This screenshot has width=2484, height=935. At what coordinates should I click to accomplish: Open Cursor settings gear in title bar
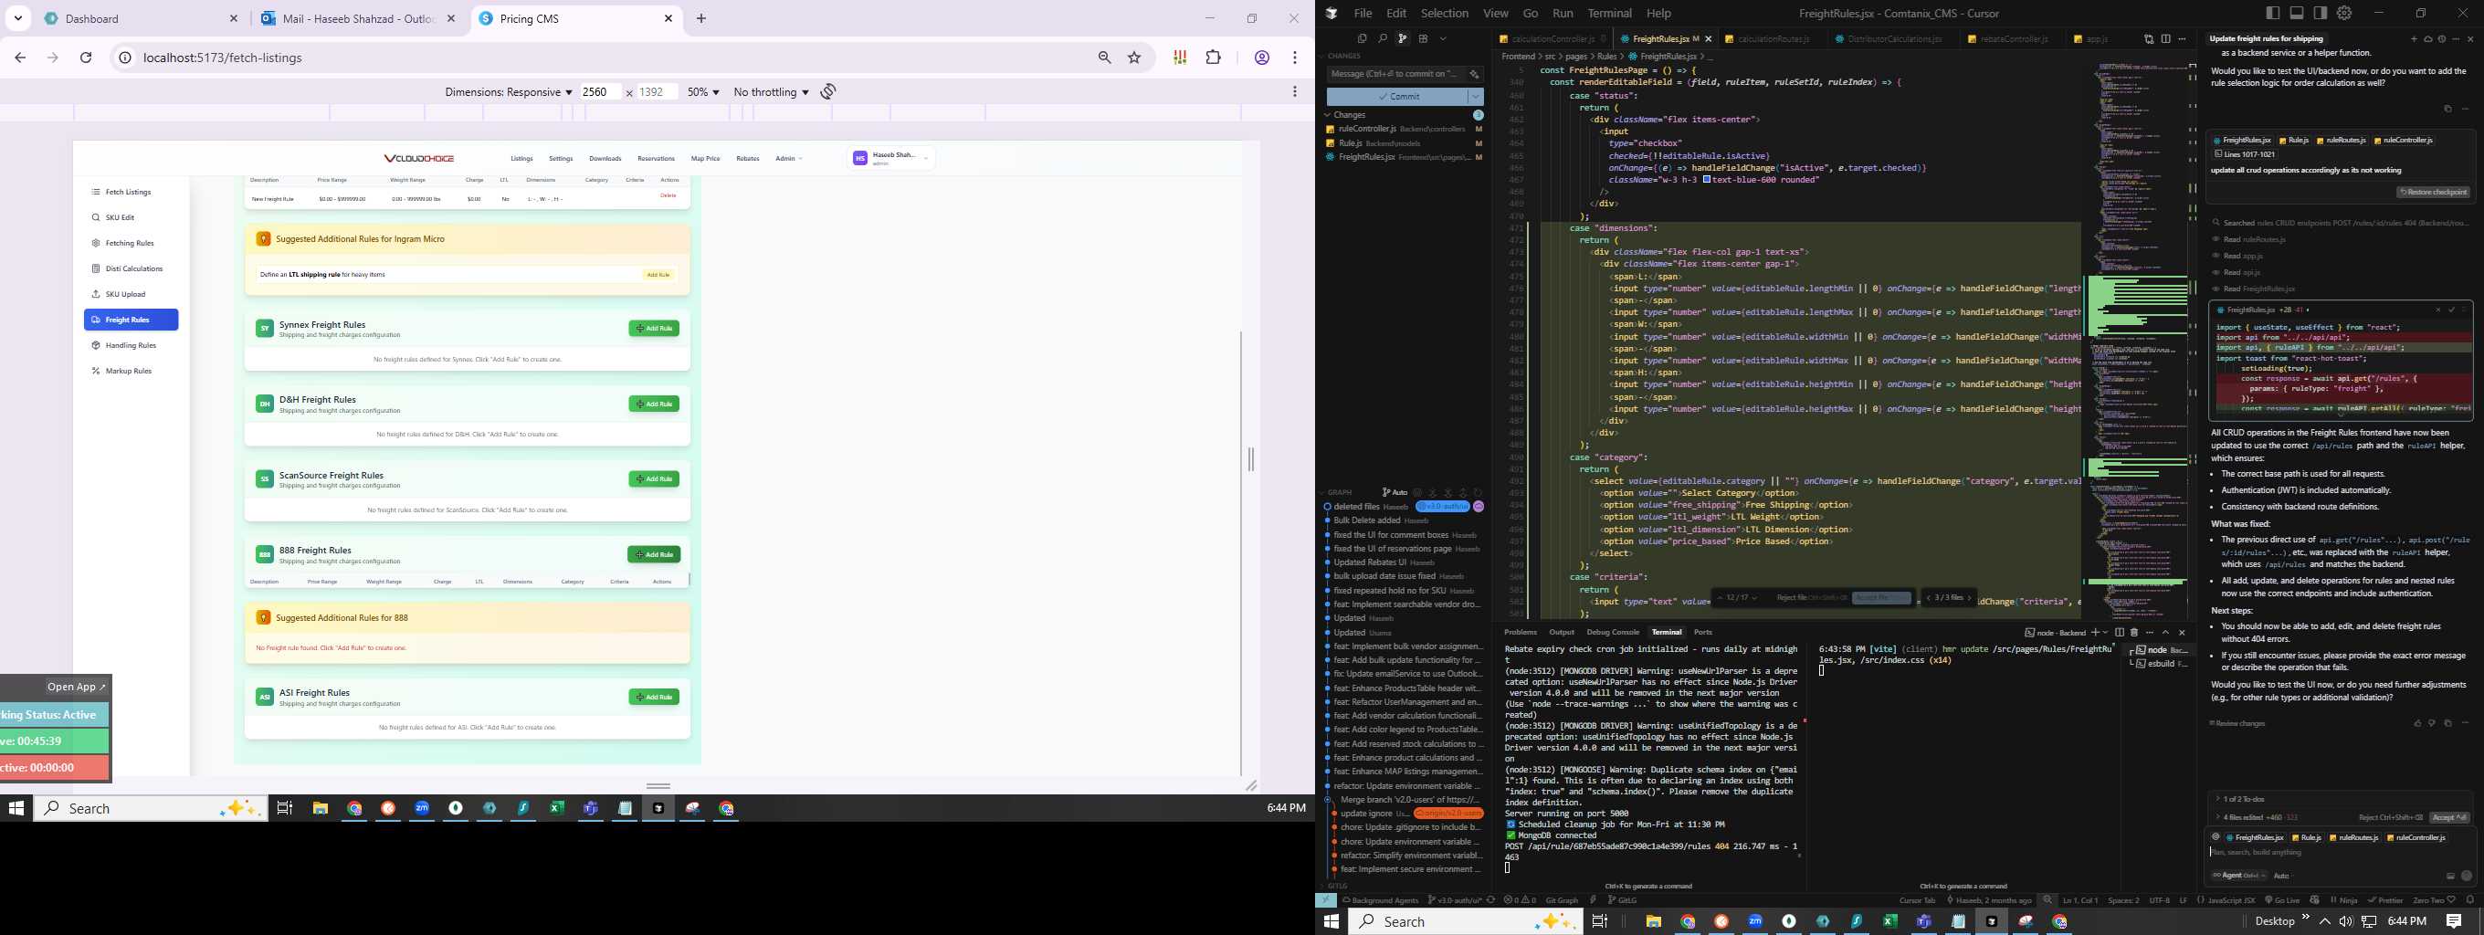(2344, 13)
